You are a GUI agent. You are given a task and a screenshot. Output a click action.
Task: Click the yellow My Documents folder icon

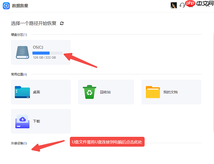pos(153,92)
